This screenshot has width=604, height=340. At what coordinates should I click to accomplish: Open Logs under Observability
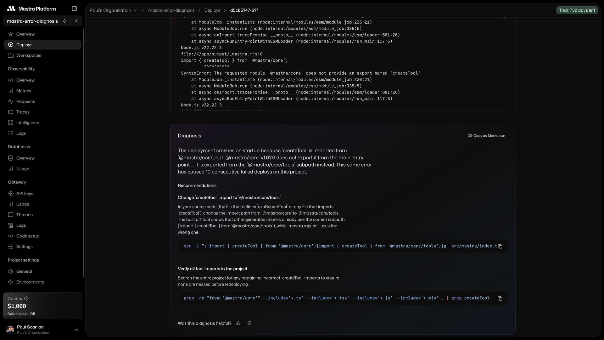(x=42, y=133)
